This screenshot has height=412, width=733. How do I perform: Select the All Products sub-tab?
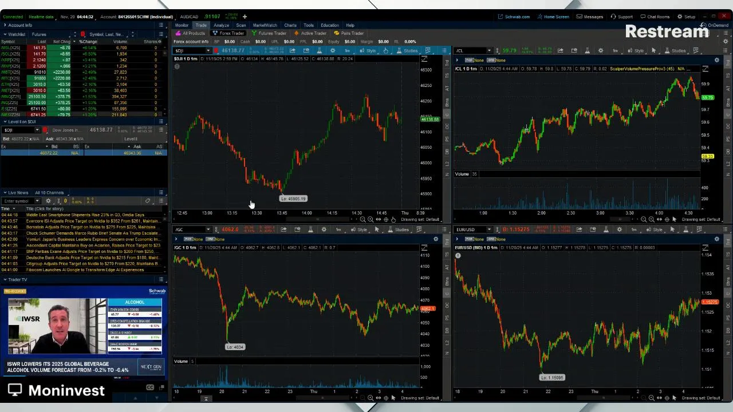[191, 33]
